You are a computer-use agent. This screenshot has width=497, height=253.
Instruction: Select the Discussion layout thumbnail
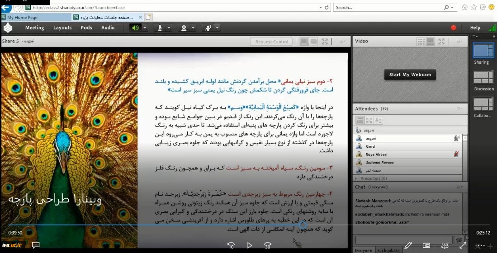(483, 78)
